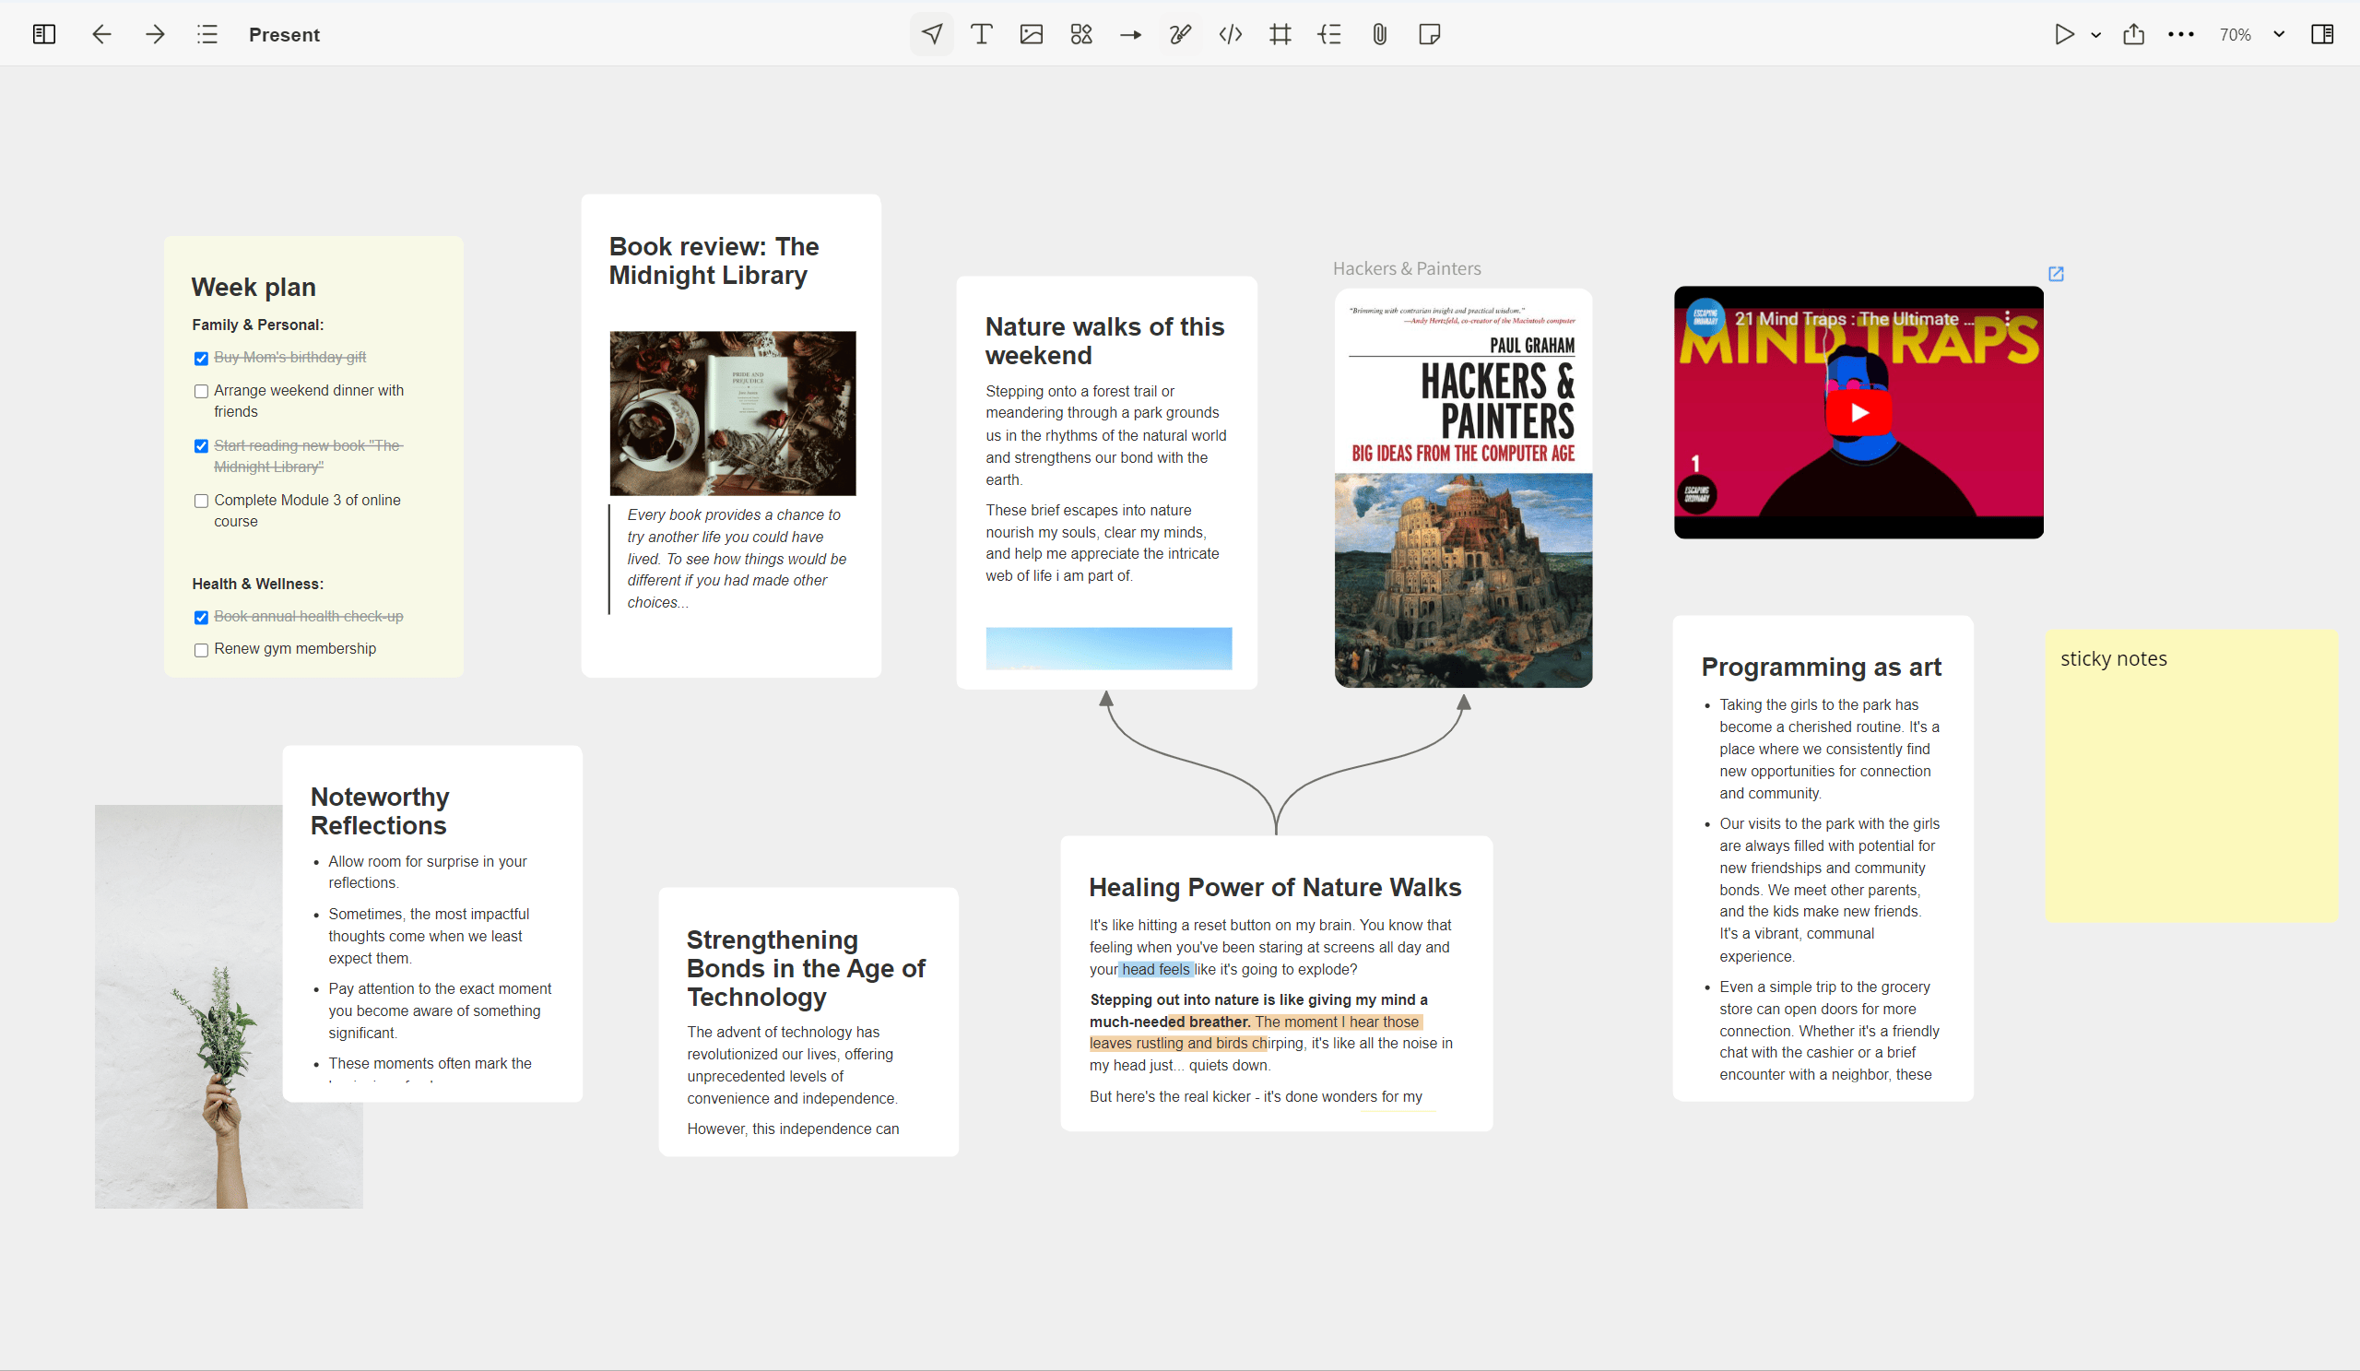Click the yellow sticky notes card
Image resolution: width=2360 pixels, height=1371 pixels.
pos(2191,775)
